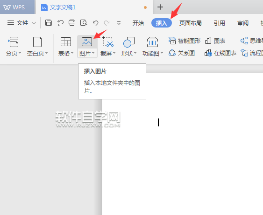Viewport: 263px width, 215px height.
Task: Insert 智能图形 smart graphic
Action: tap(185, 41)
